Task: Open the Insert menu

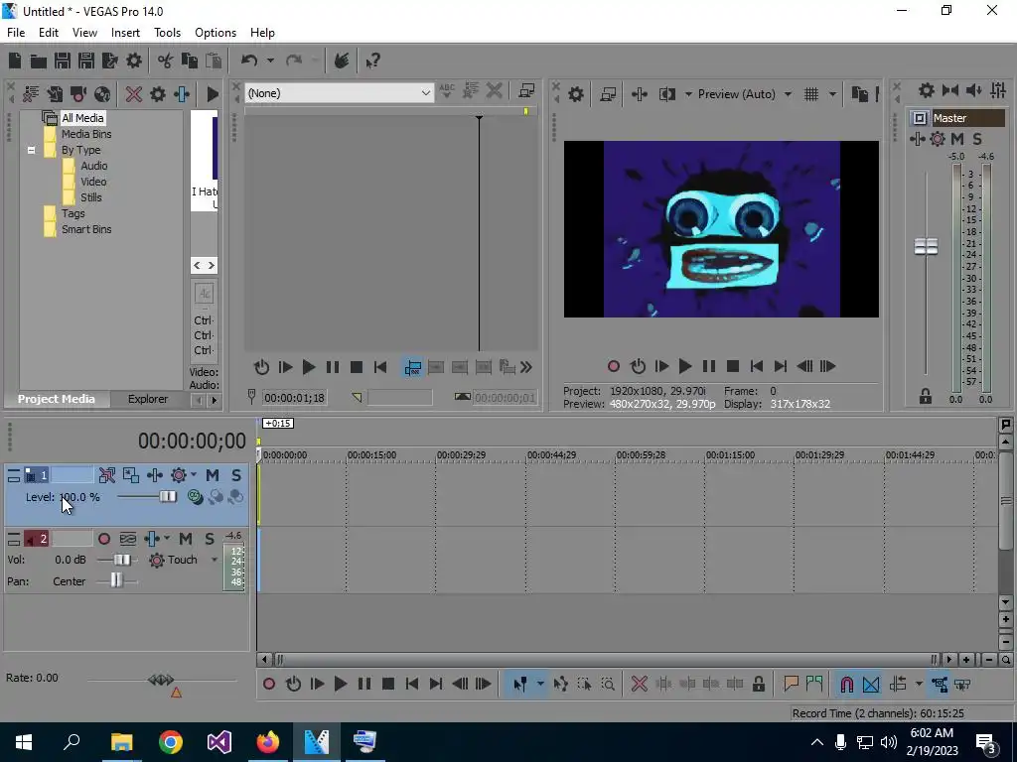Action: pyautogui.click(x=125, y=33)
